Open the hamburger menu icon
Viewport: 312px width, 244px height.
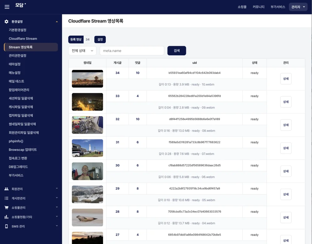click(x=7, y=7)
